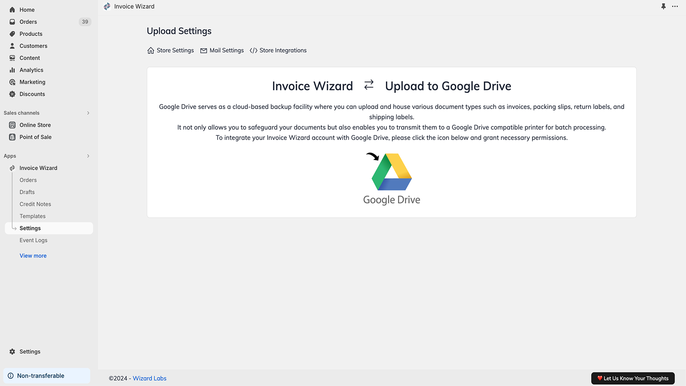This screenshot has height=386, width=686.
Task: Open the three-dot more options menu
Action: 675,6
